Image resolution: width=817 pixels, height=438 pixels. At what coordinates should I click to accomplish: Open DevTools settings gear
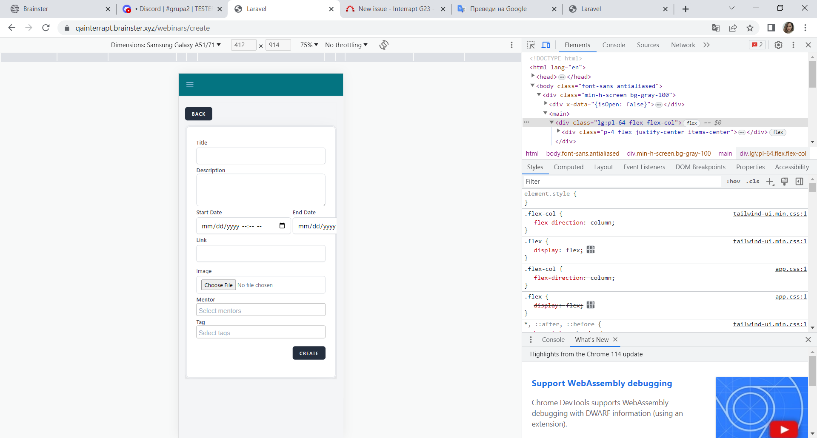[778, 45]
